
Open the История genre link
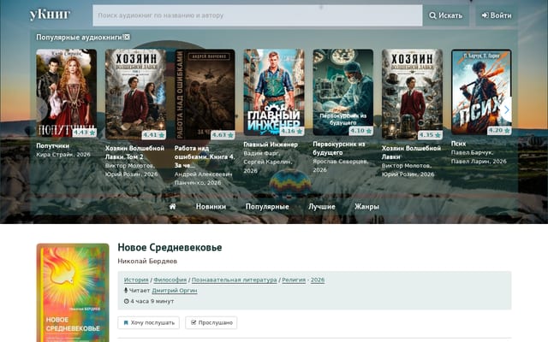pos(136,280)
